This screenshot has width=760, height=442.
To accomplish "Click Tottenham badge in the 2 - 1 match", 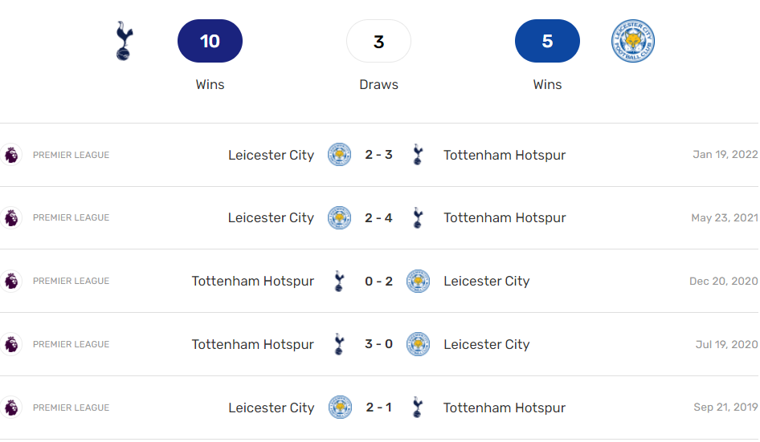I will (x=417, y=408).
